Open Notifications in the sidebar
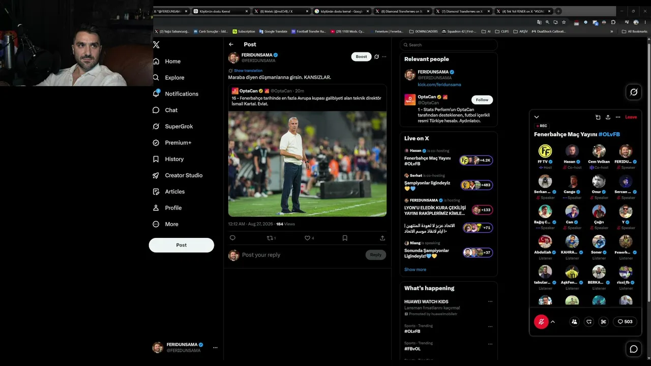The width and height of the screenshot is (651, 366). click(x=175, y=94)
